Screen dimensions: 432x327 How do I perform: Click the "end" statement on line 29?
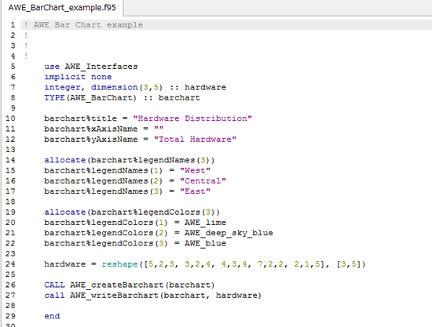(x=52, y=316)
